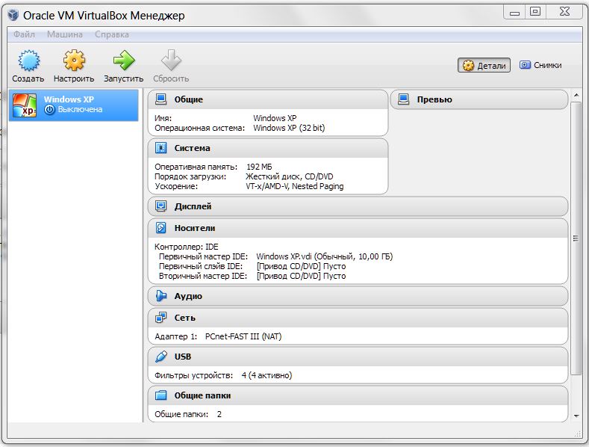Screen dimensions: 589x447
Task: Expand the Дисплей section
Action: (x=358, y=206)
